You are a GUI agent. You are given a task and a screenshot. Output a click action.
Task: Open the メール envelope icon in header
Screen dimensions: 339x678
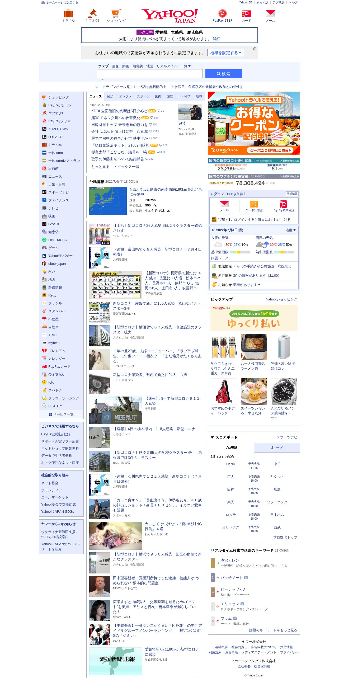pyautogui.click(x=271, y=13)
